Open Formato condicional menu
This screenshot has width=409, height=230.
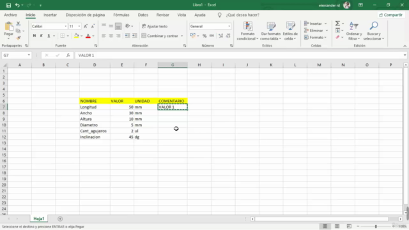247,31
